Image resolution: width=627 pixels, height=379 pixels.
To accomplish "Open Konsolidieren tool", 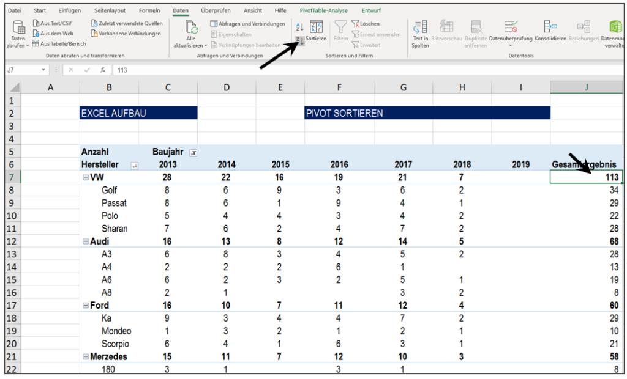I will coord(550,31).
